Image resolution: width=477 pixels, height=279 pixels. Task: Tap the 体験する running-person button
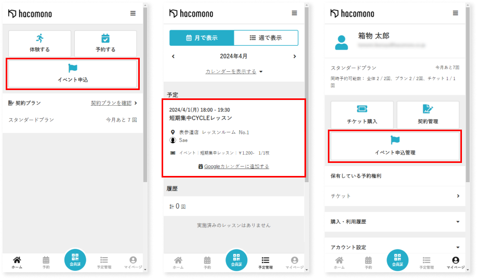(39, 43)
